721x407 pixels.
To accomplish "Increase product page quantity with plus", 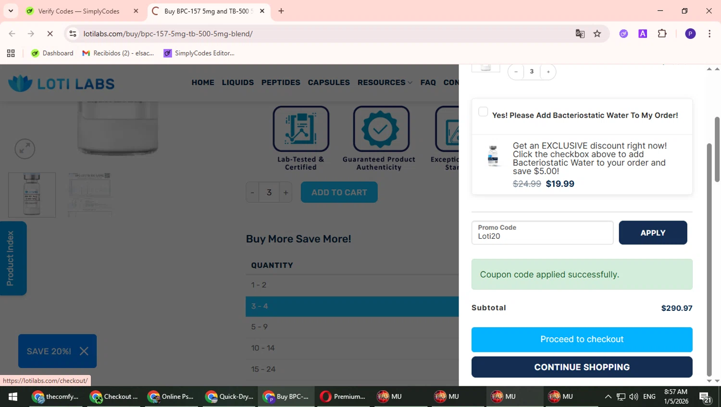I will tap(286, 193).
